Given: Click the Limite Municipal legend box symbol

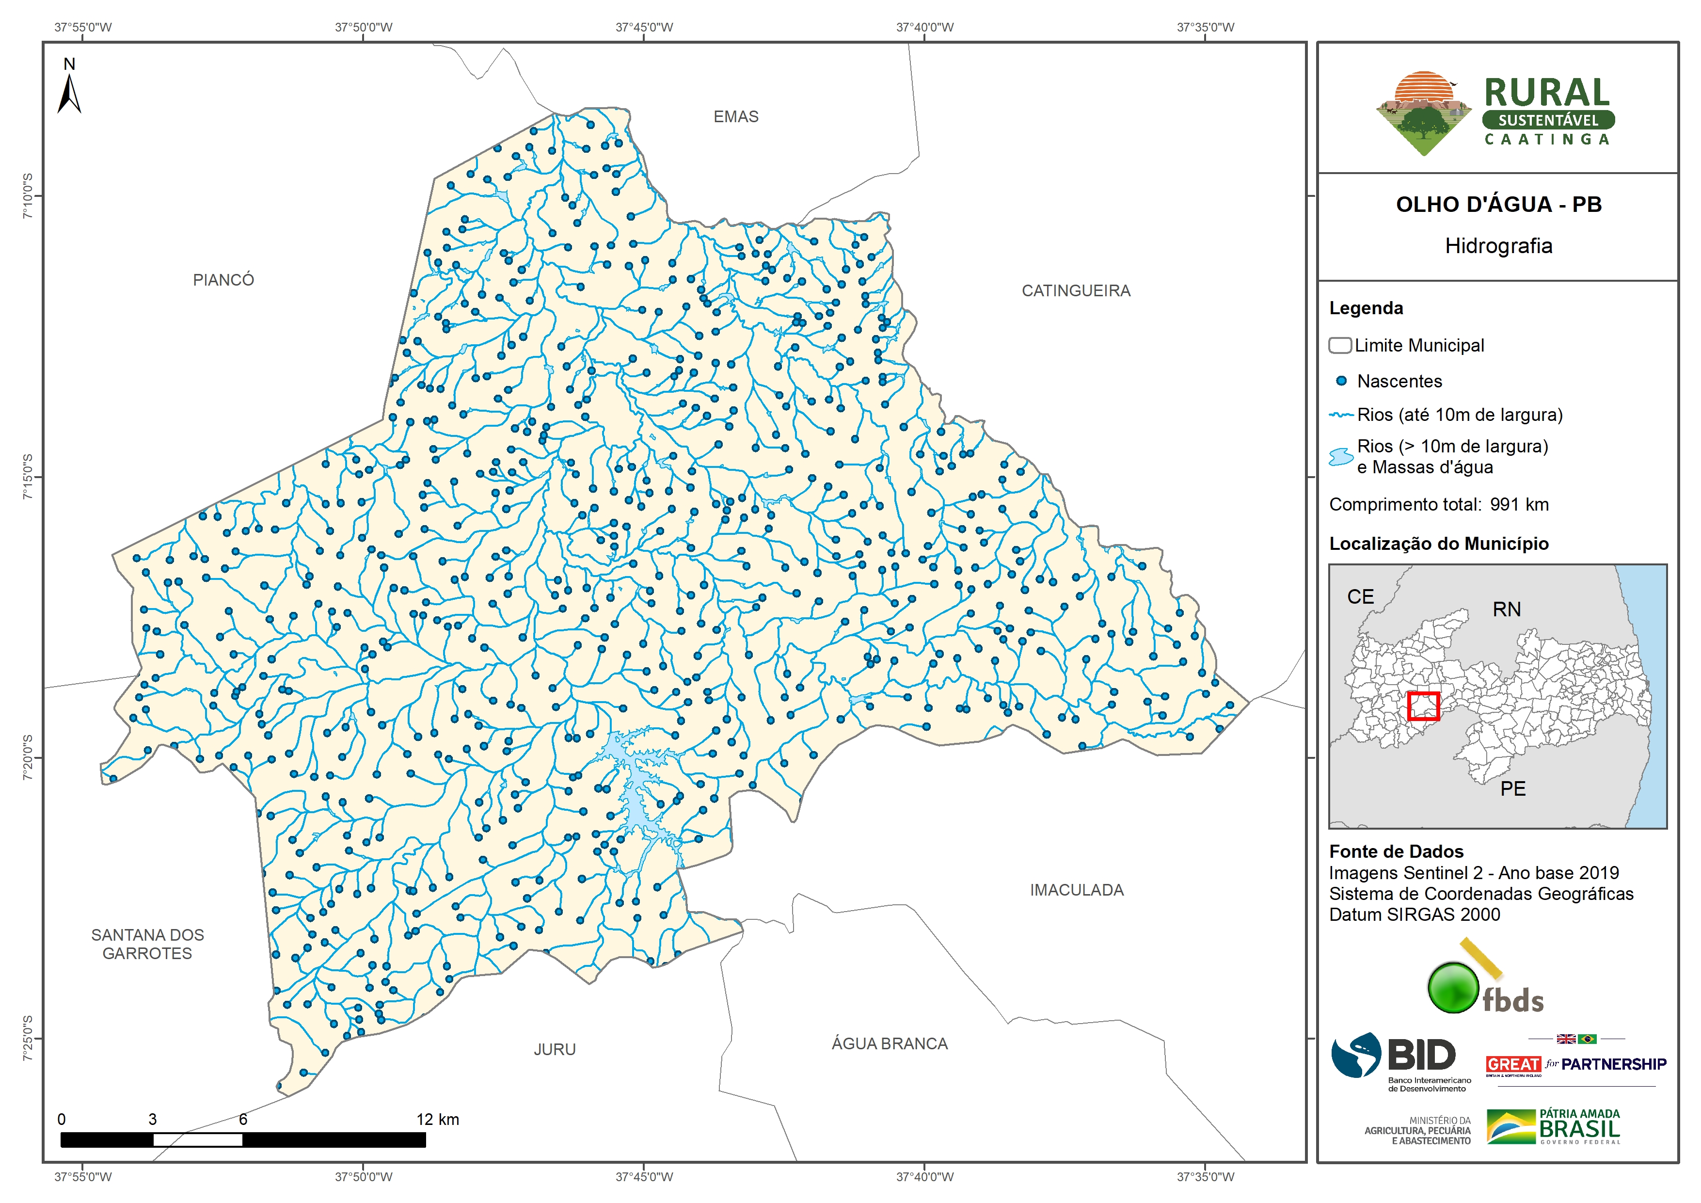Looking at the screenshot, I should click(1339, 345).
